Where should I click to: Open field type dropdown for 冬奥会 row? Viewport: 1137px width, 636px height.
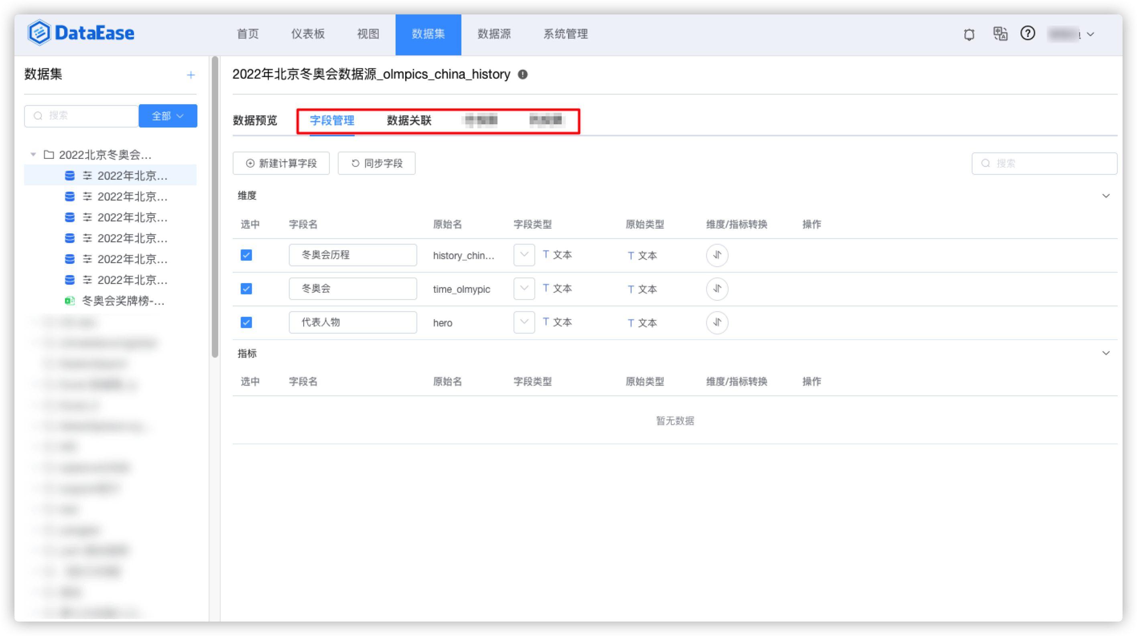coord(524,289)
